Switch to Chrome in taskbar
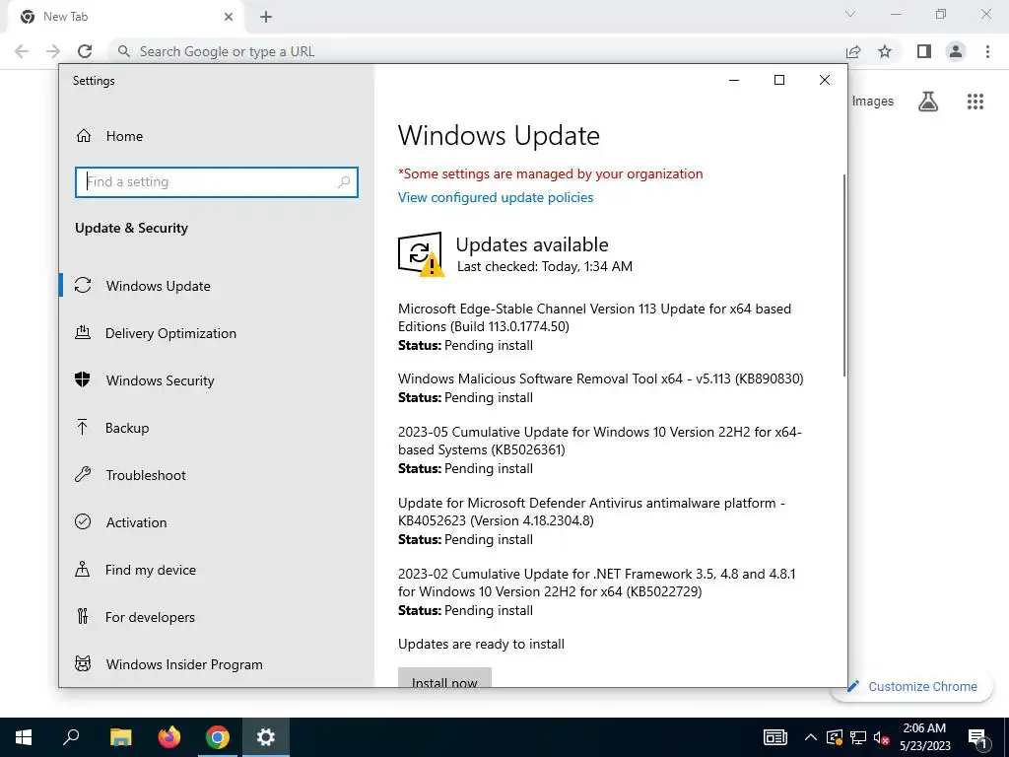 (x=218, y=737)
